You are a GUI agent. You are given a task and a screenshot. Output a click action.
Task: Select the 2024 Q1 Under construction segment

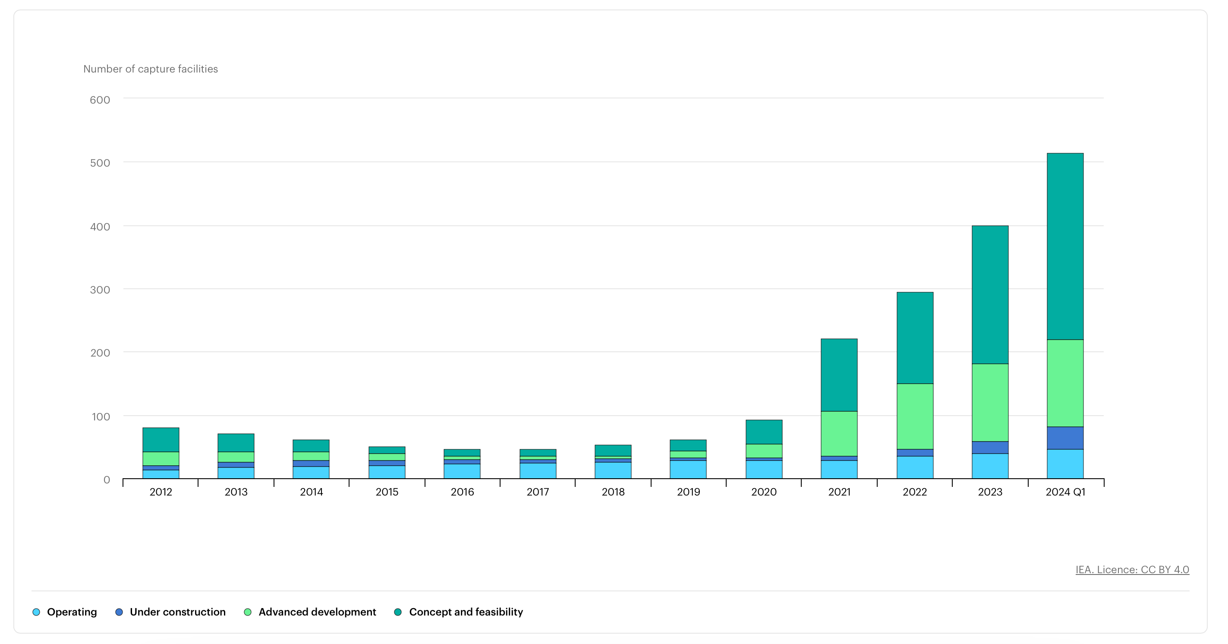click(1065, 438)
